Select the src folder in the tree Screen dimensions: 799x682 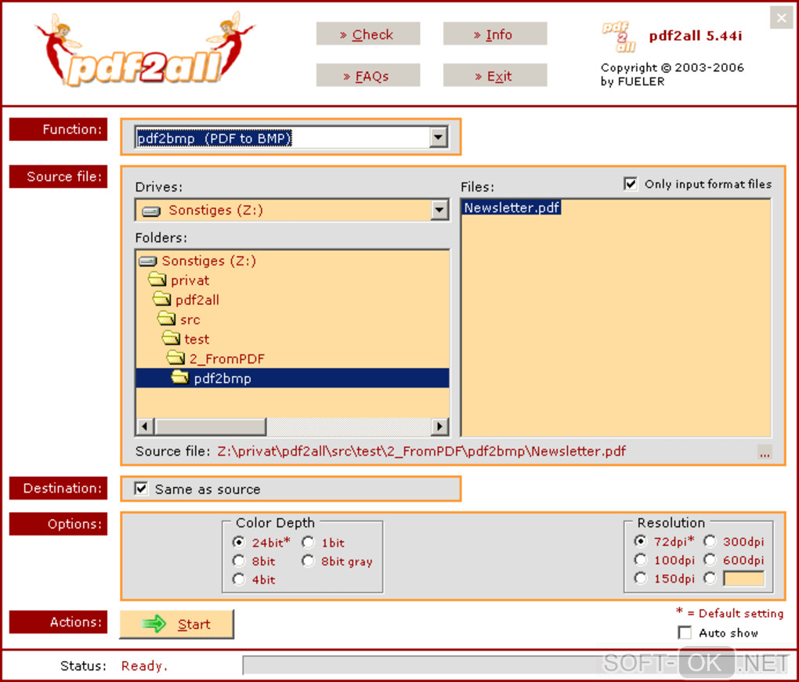(x=190, y=319)
